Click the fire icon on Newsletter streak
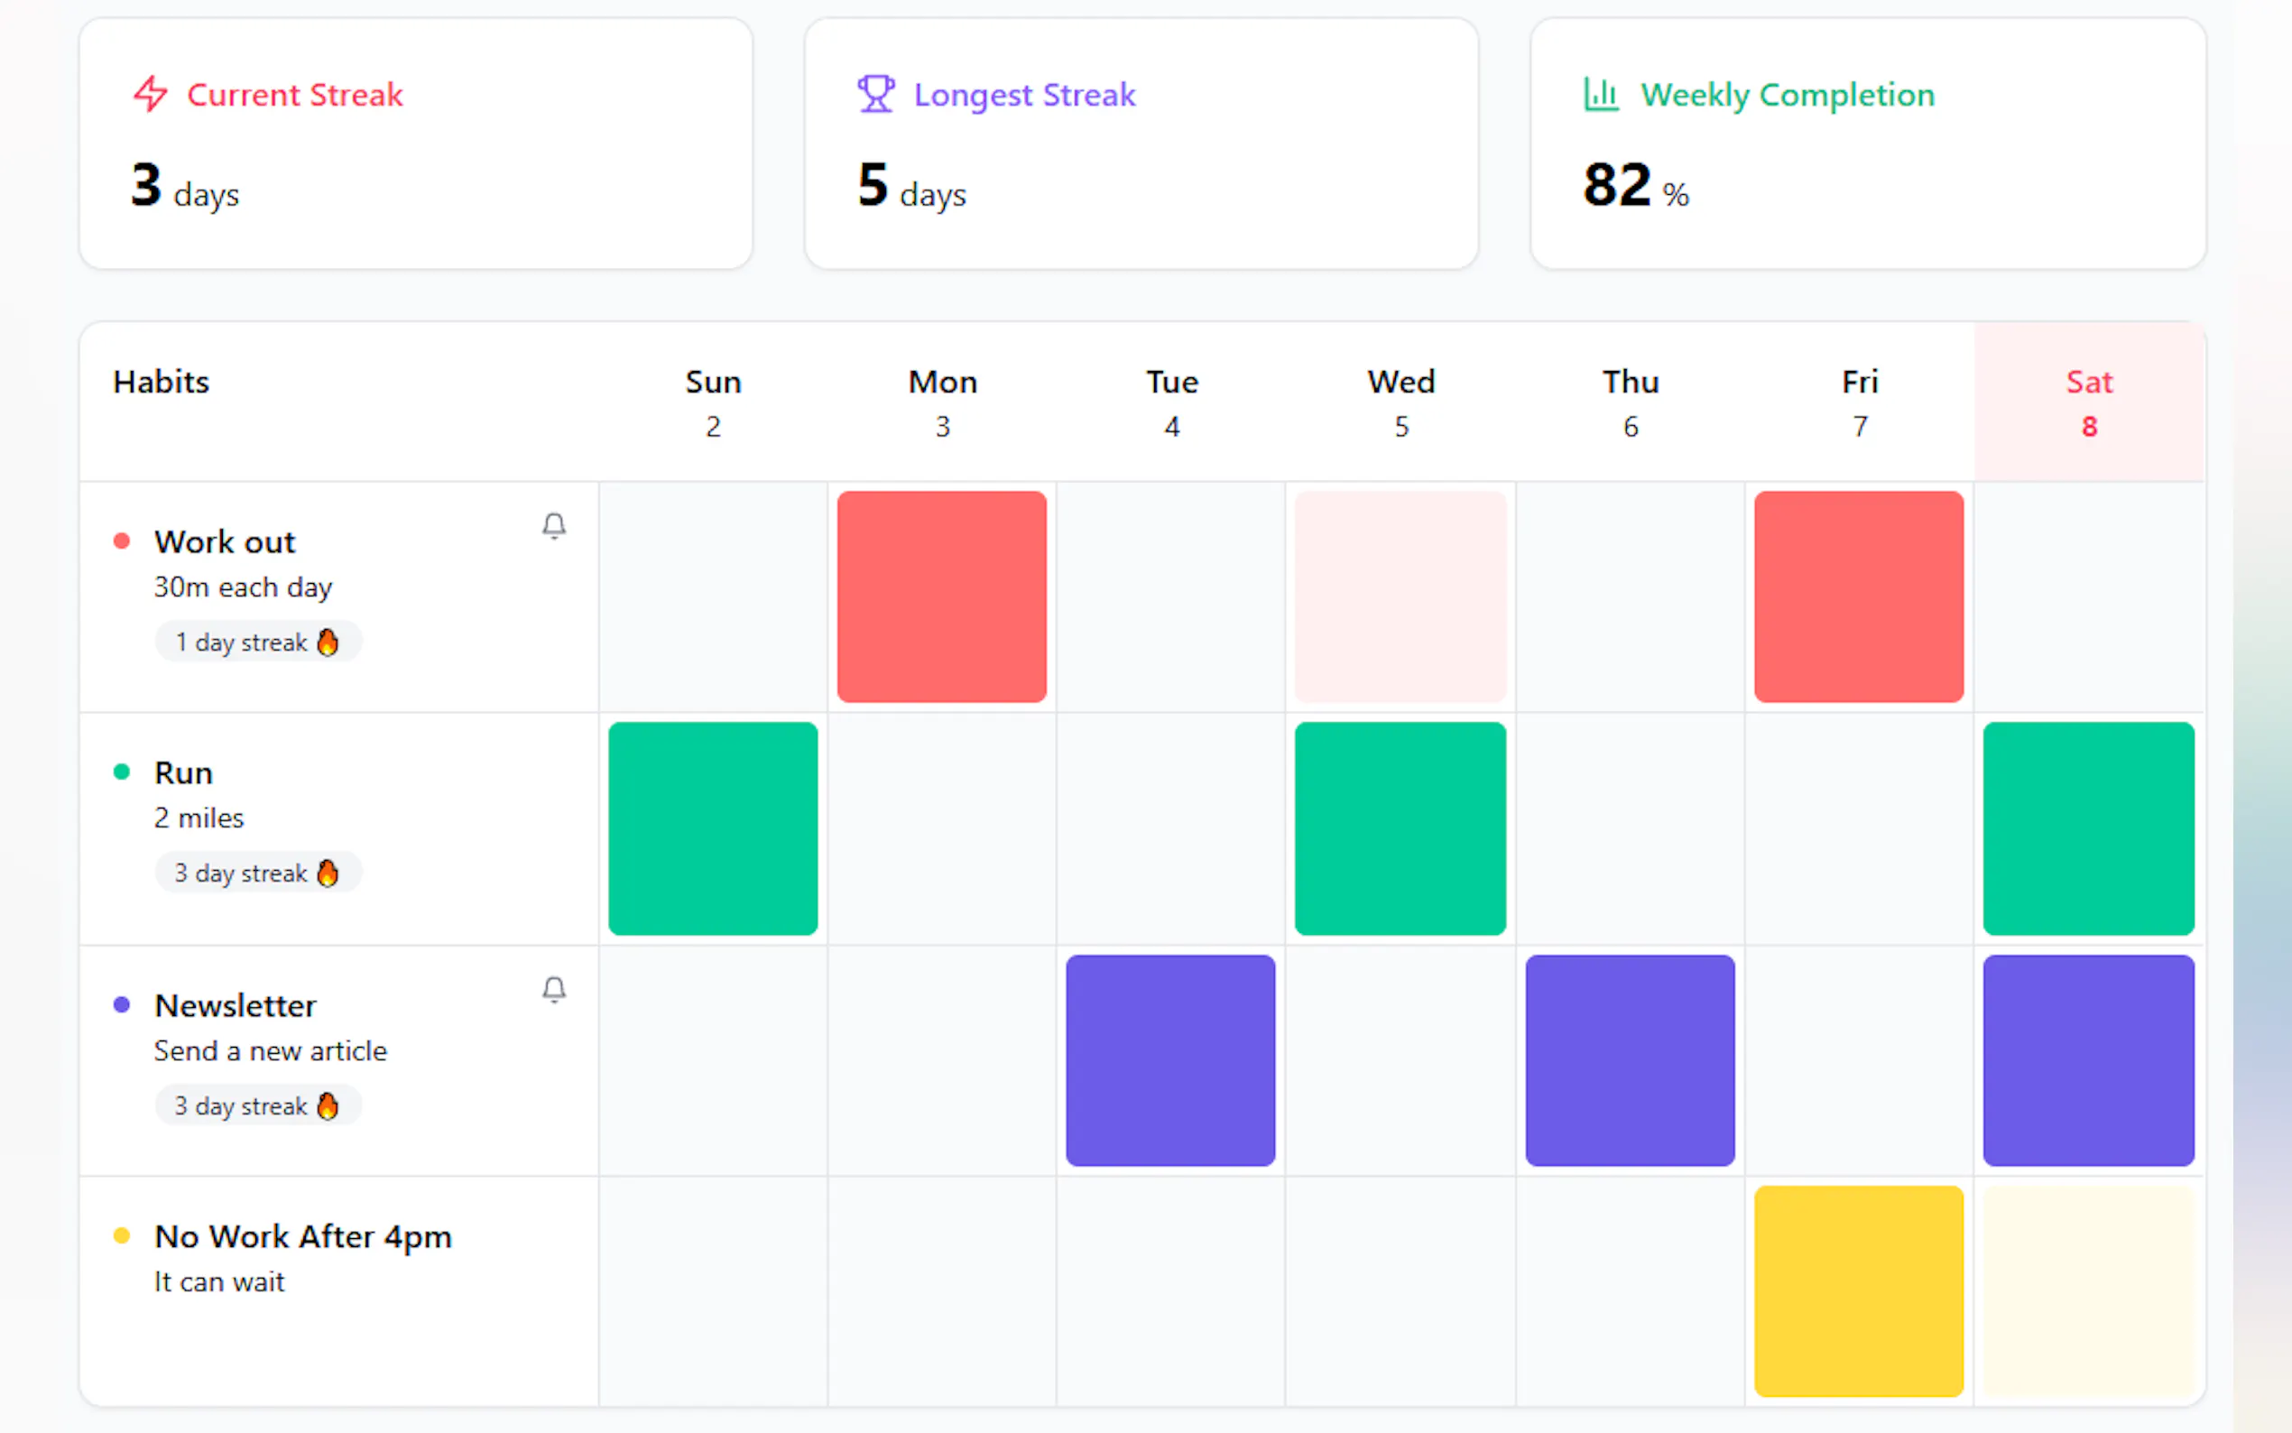Viewport: 2292px width, 1433px height. pyautogui.click(x=328, y=1105)
